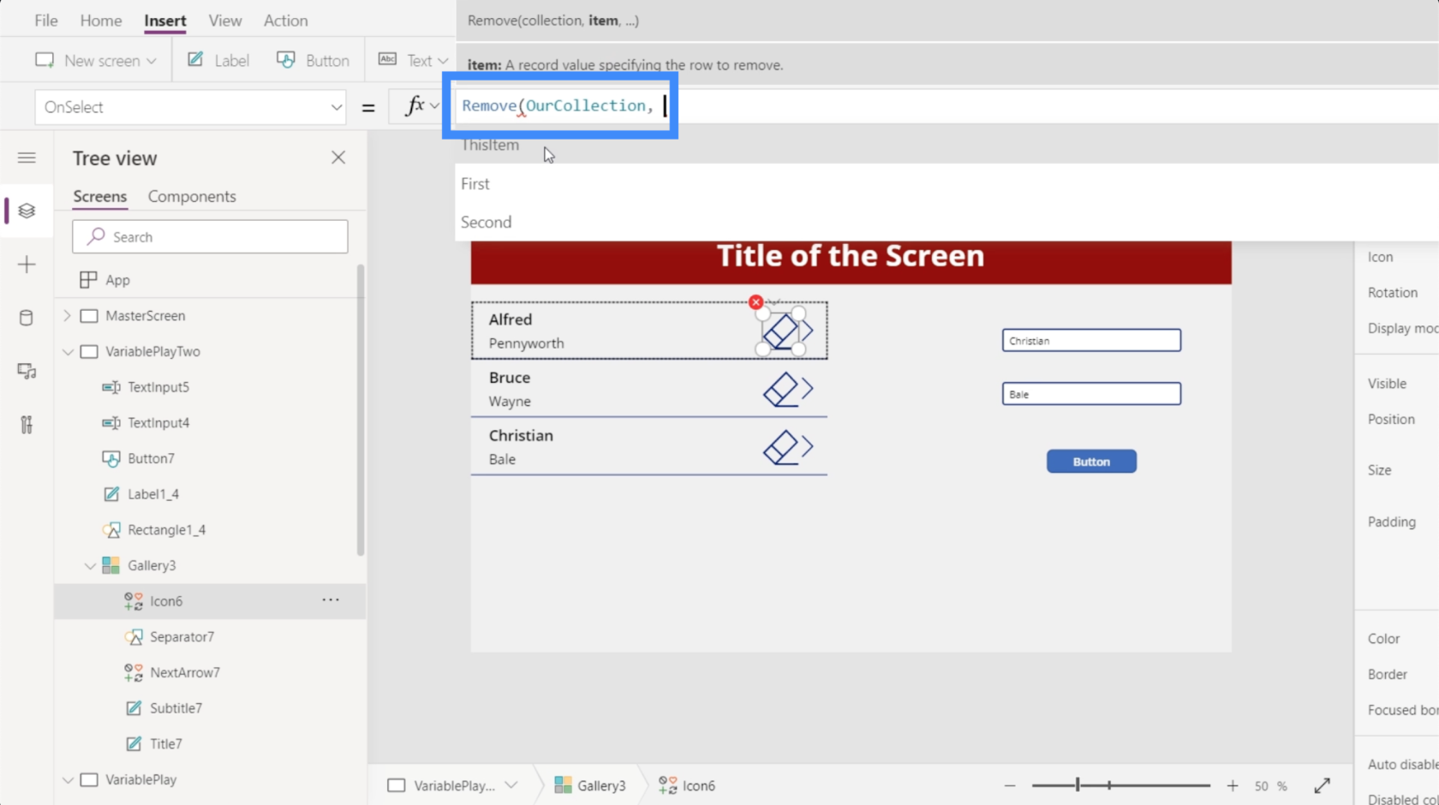The image size is (1439, 805).
Task: Select Subtitle7 in the tree
Action: 176,708
